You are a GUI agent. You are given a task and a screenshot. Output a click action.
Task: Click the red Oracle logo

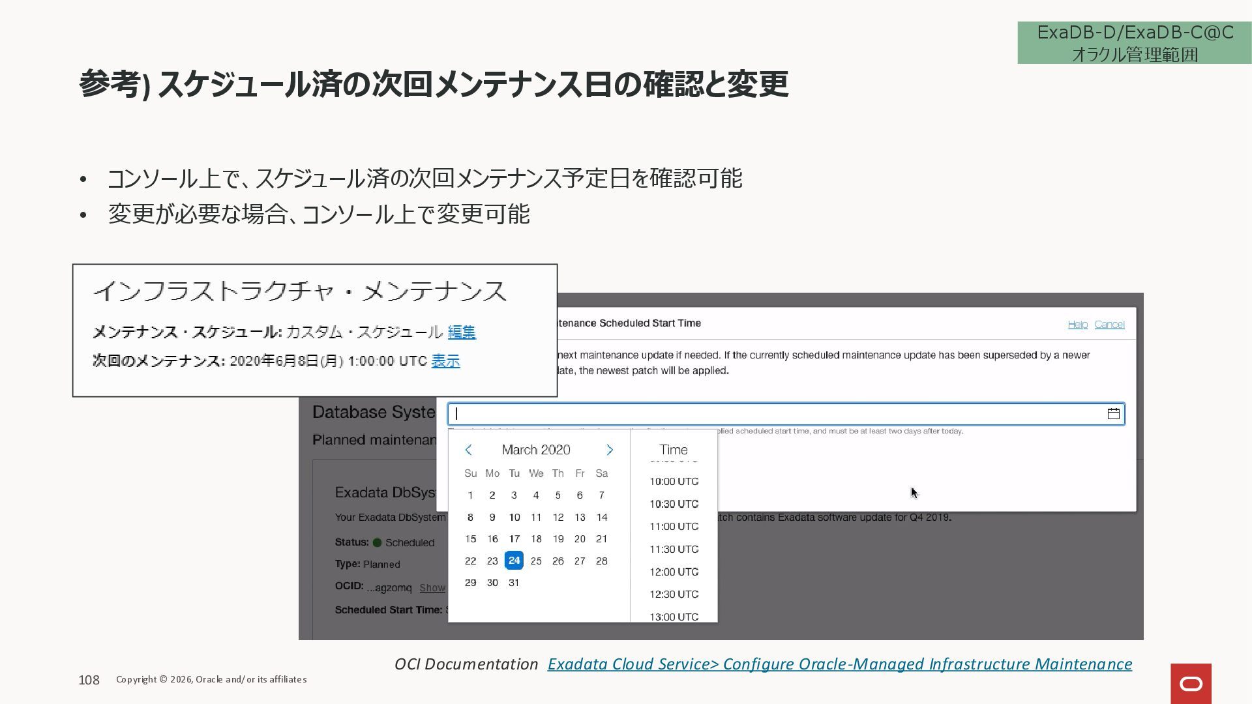(x=1191, y=683)
